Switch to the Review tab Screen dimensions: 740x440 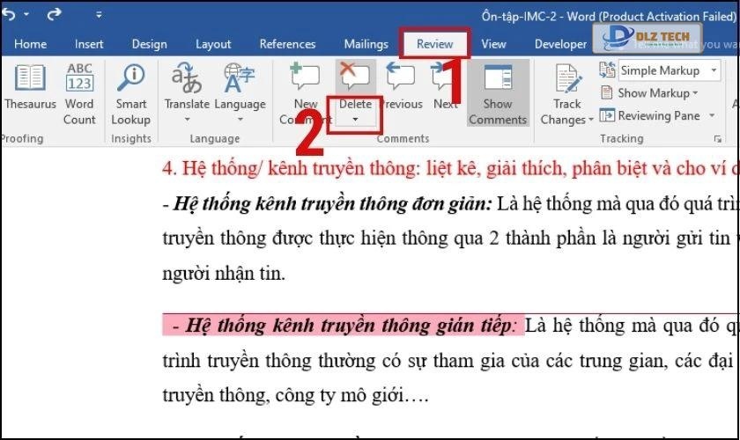point(434,44)
